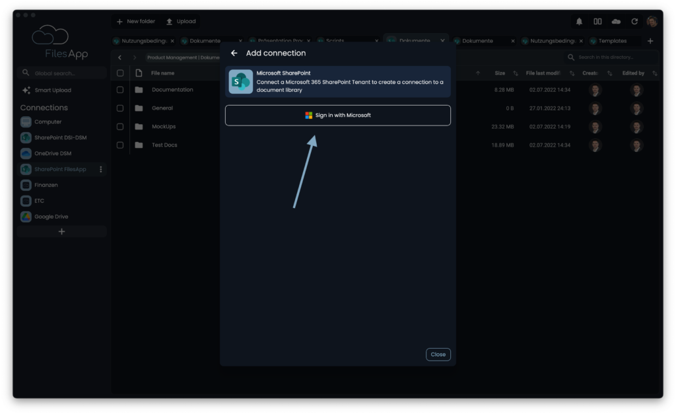Open Smart Upload

pyautogui.click(x=47, y=90)
